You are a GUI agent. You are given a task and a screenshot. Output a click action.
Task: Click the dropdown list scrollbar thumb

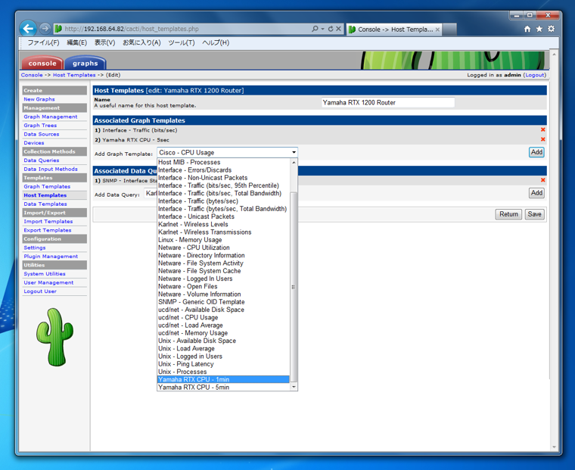coord(294,287)
